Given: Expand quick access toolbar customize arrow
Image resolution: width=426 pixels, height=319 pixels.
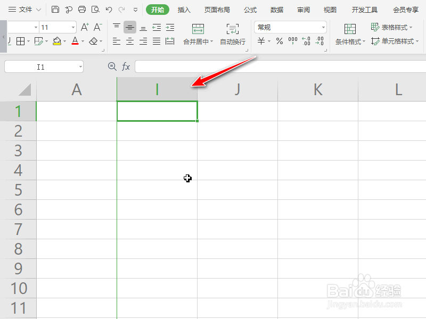Looking at the screenshot, I should [x=135, y=10].
